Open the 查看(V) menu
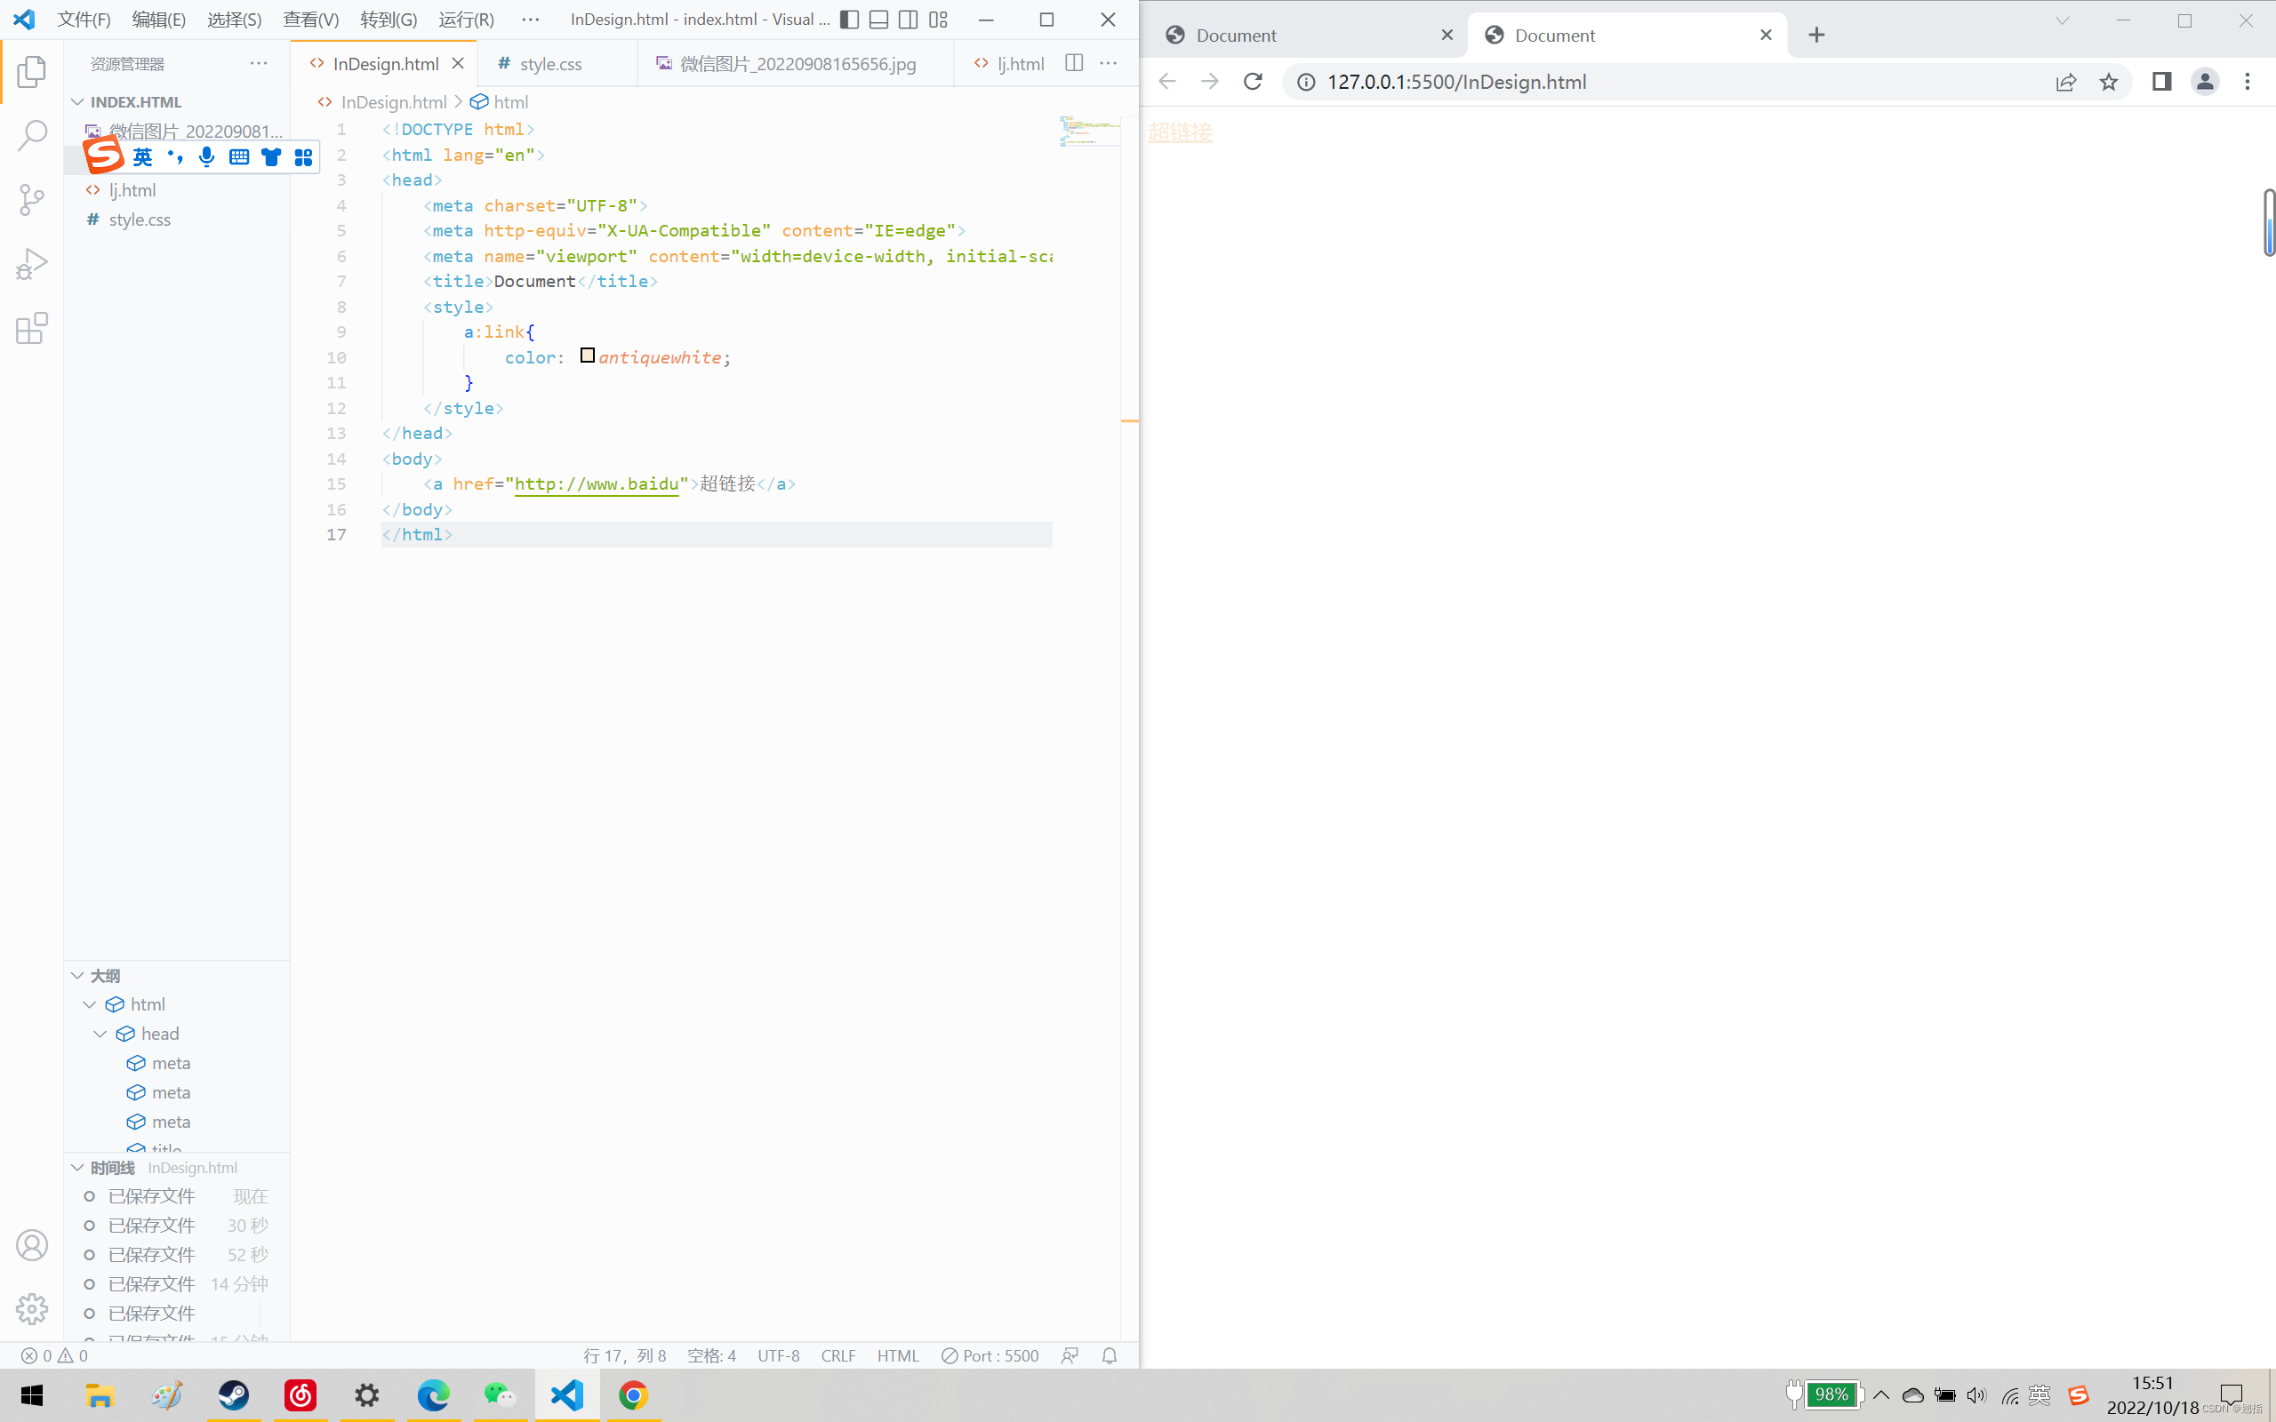 coord(310,20)
